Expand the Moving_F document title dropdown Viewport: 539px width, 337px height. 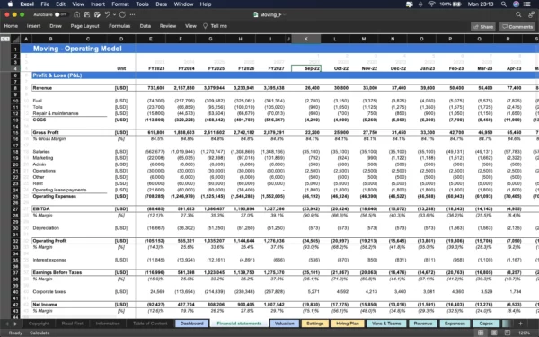285,14
